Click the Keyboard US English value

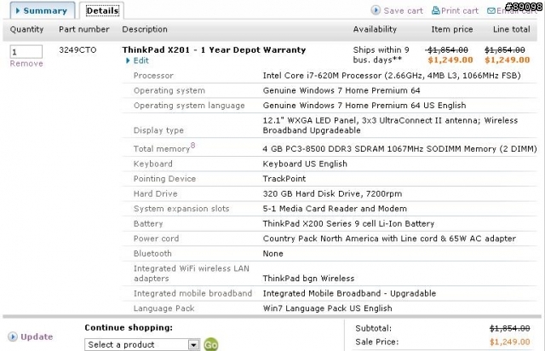click(305, 164)
